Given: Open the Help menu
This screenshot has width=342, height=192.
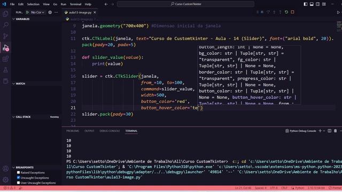Looking at the screenshot, I should (88, 4).
